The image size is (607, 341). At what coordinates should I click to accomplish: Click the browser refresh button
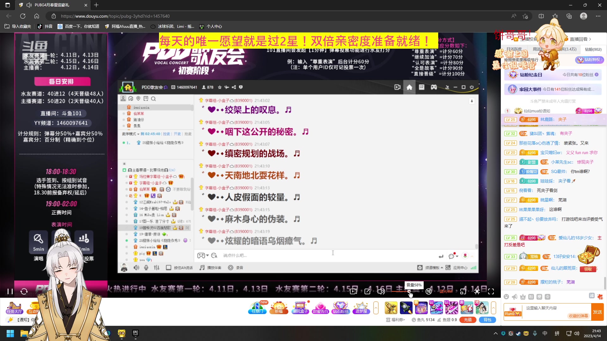(23, 16)
